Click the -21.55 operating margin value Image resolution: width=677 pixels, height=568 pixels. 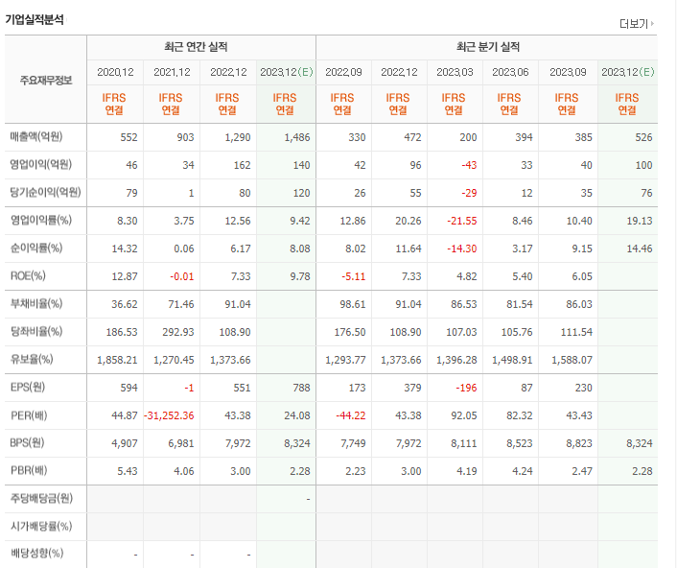(x=462, y=221)
